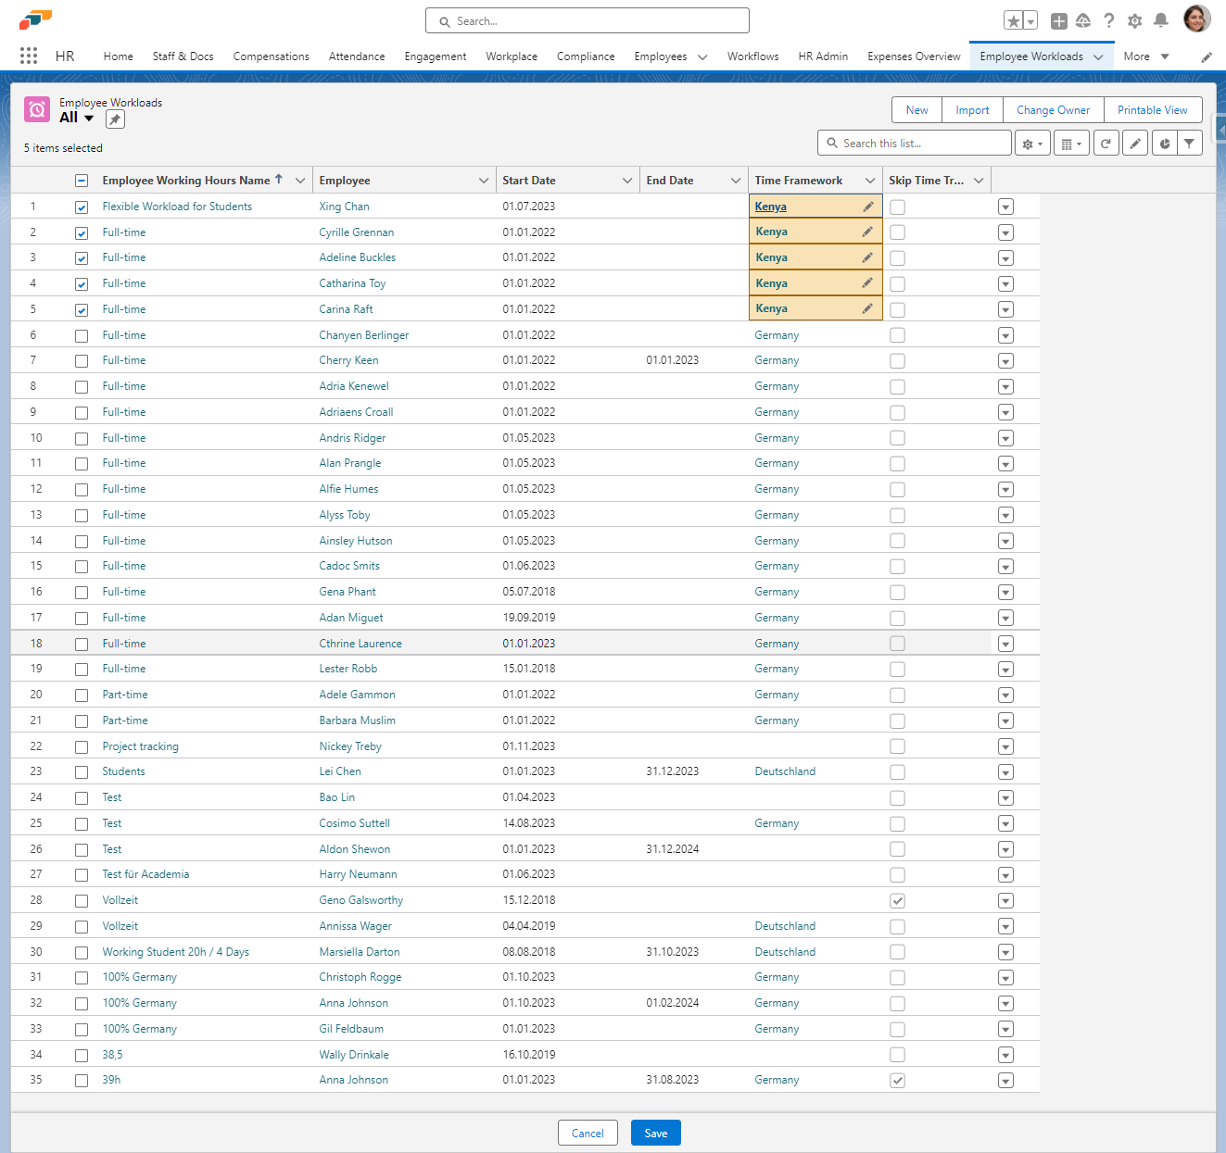Click pencil edit icon in Xing Chan's Kenya cell
The width and height of the screenshot is (1226, 1153).
click(867, 207)
